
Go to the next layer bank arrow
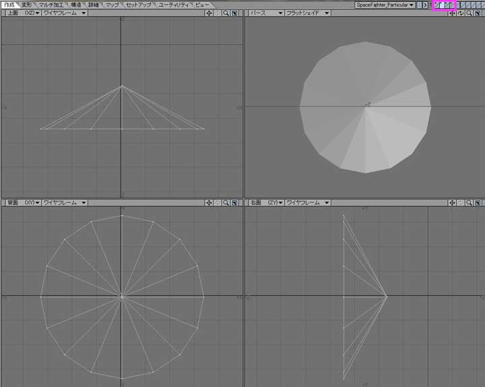425,5
